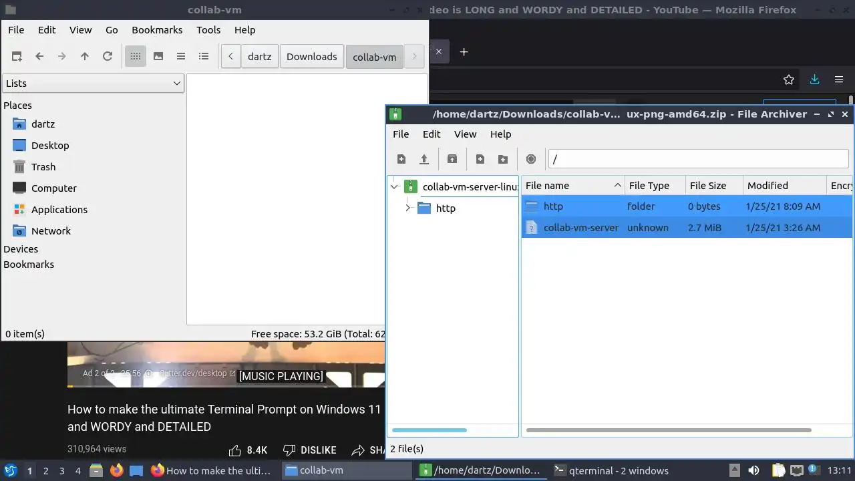Click the stop-operation circle icon

(x=531, y=159)
